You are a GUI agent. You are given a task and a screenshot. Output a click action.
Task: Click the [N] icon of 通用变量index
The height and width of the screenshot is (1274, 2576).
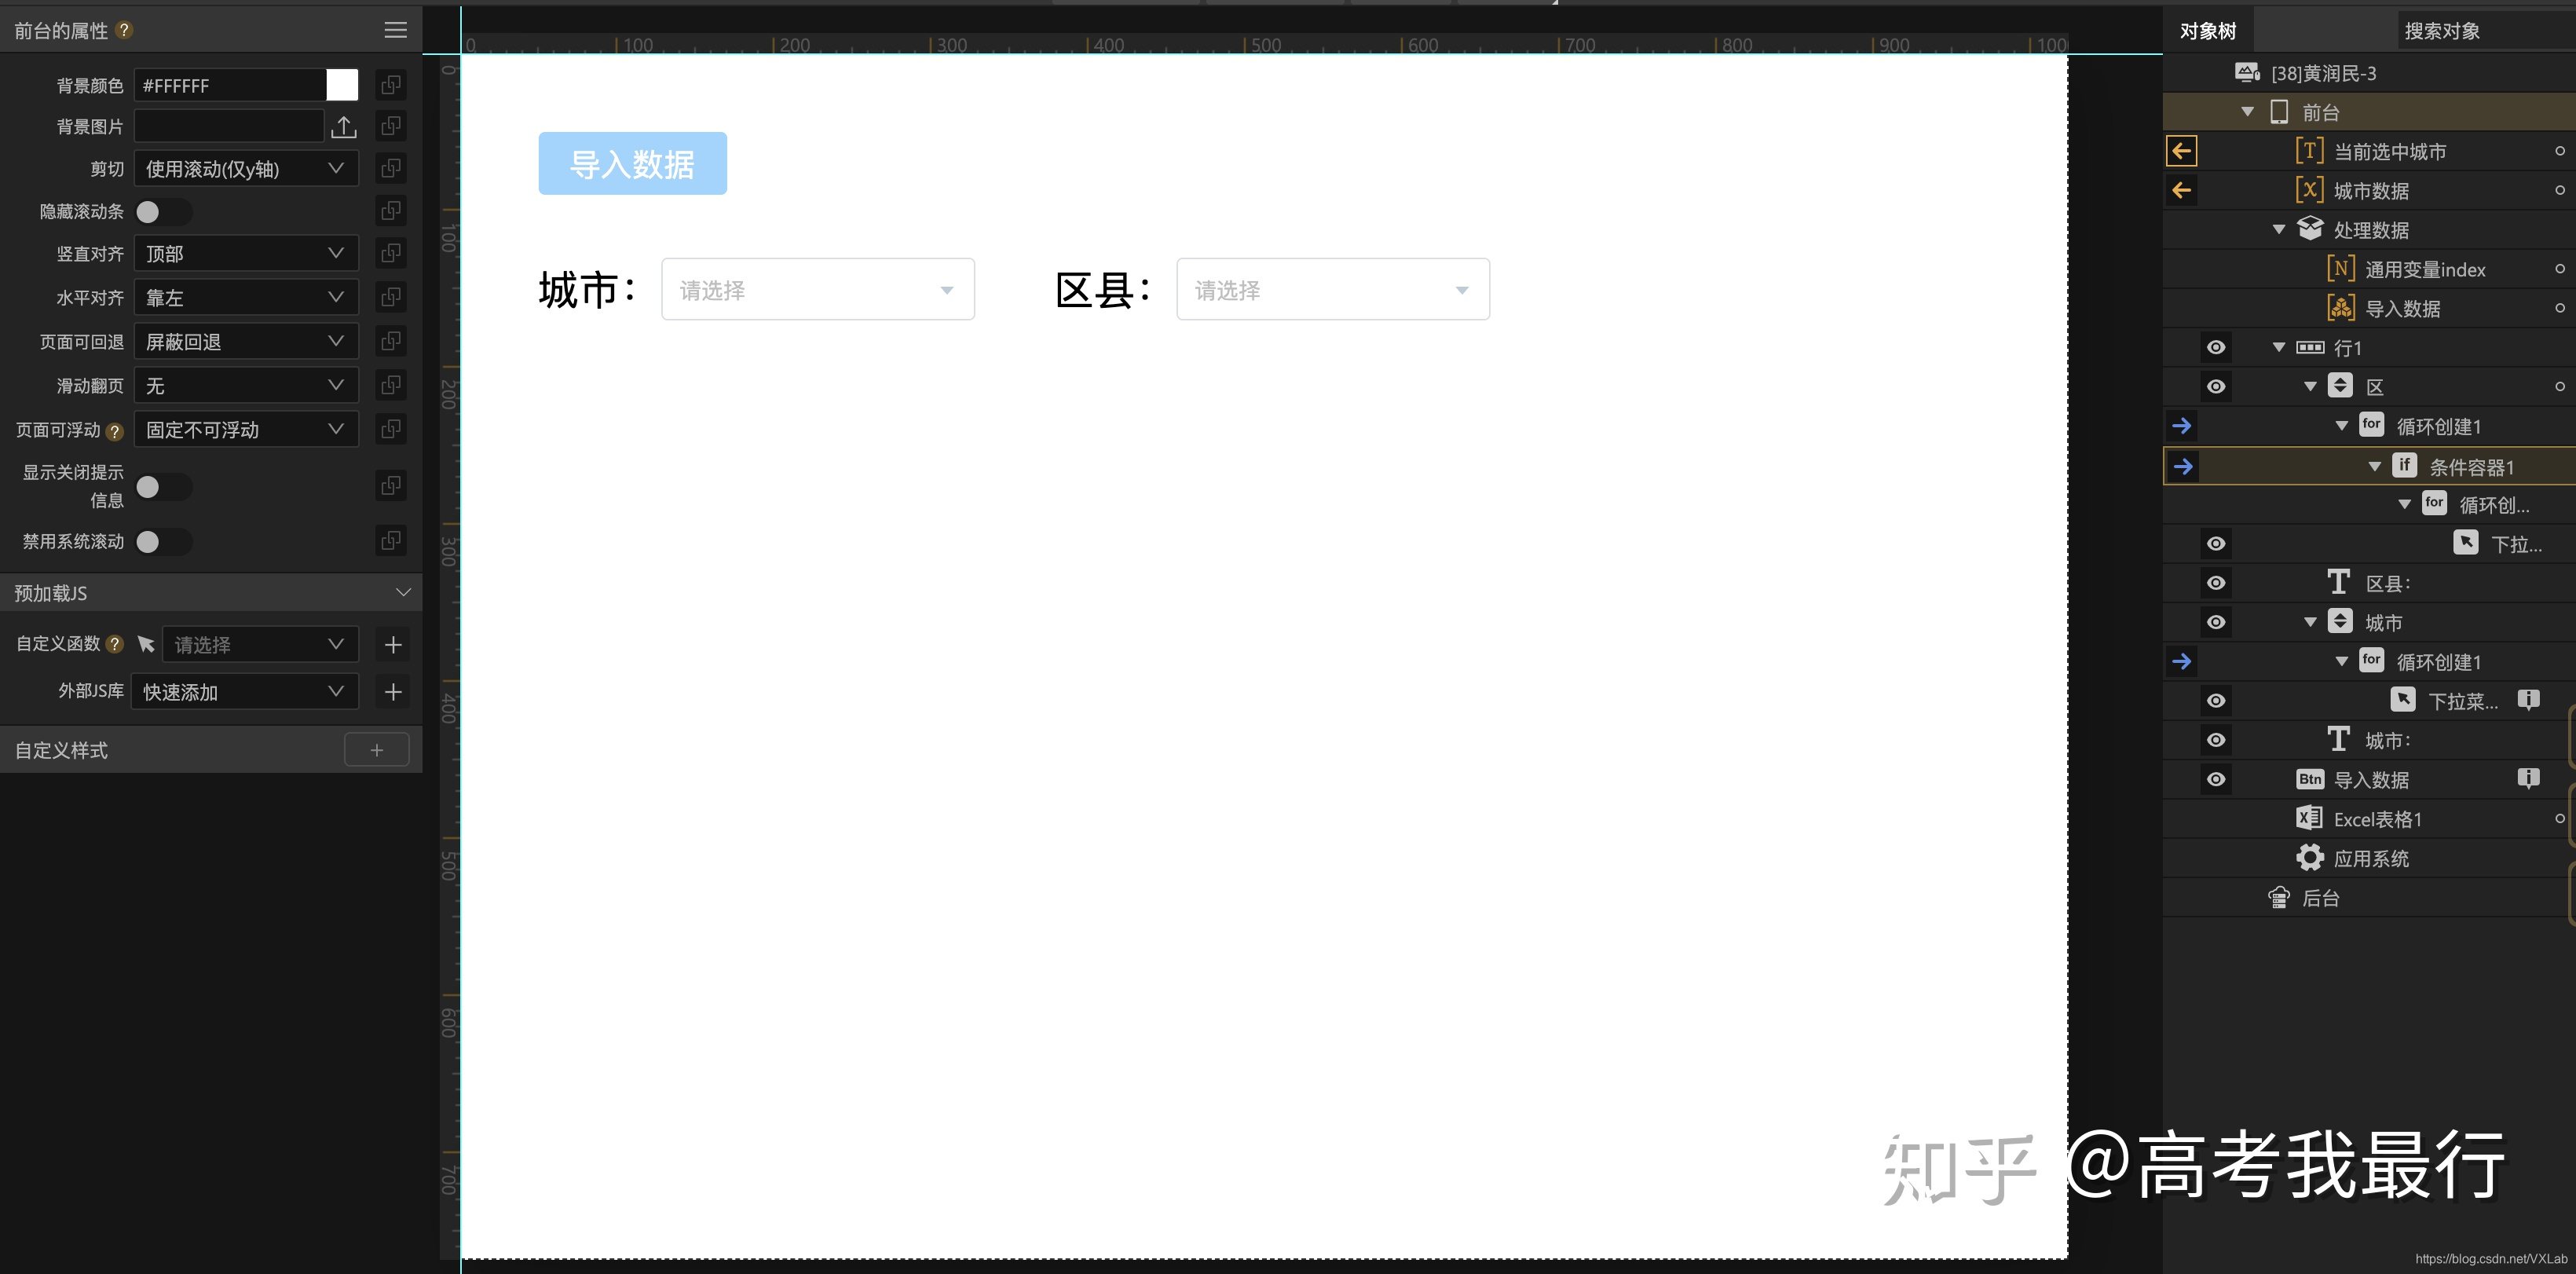(x=2341, y=268)
